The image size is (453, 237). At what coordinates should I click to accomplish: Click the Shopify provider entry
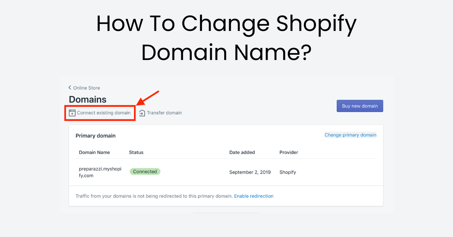(288, 172)
